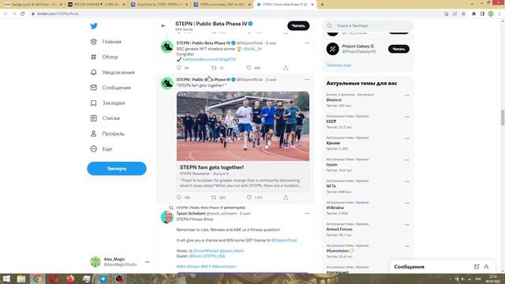This screenshot has width=505, height=284.
Task: Open options for СССР trend
Action: [x=407, y=117]
